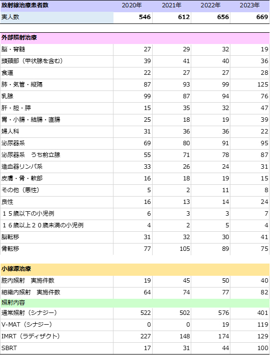Image resolution: width=270 pixels, height=355 pixels.
Task: Select the 肝・胆・膵 row label
Action: pyautogui.click(x=16, y=108)
